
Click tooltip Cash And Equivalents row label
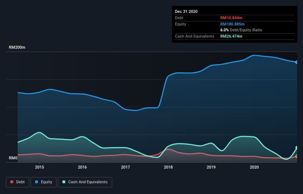(x=194, y=36)
